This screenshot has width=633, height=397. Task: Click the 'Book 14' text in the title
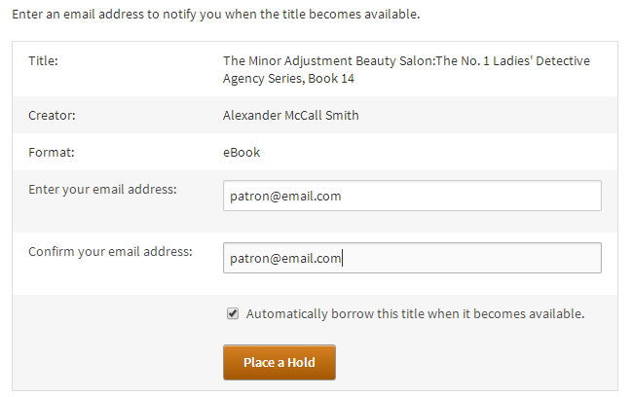click(331, 78)
